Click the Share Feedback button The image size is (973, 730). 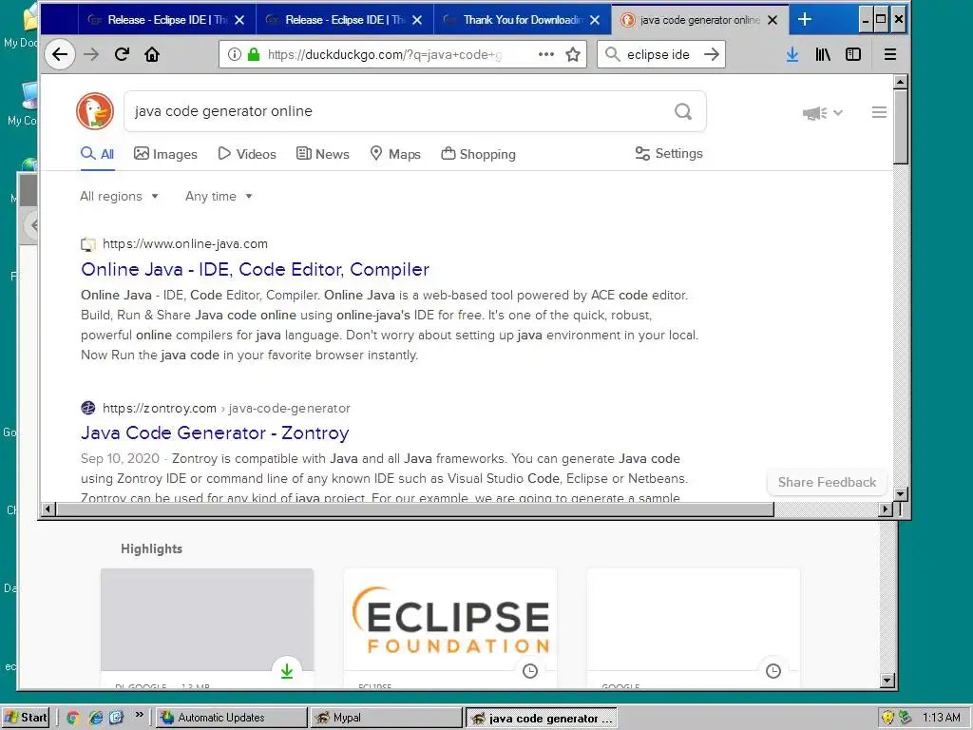(828, 482)
